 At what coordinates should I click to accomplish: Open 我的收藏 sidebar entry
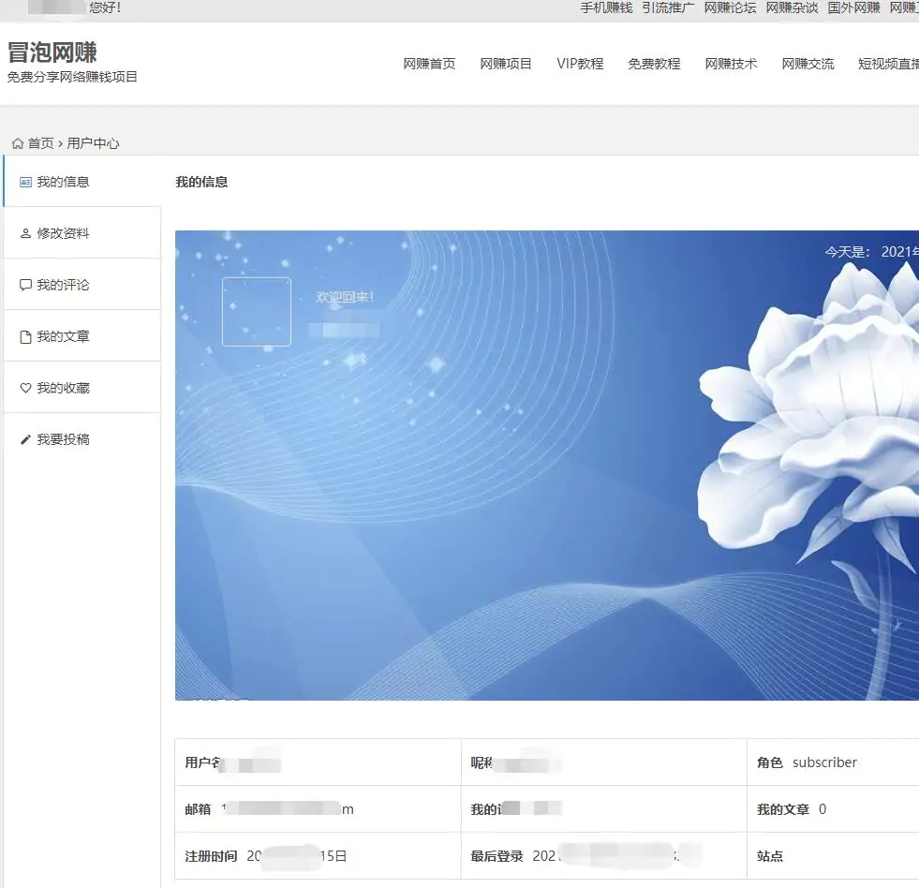[x=82, y=388]
